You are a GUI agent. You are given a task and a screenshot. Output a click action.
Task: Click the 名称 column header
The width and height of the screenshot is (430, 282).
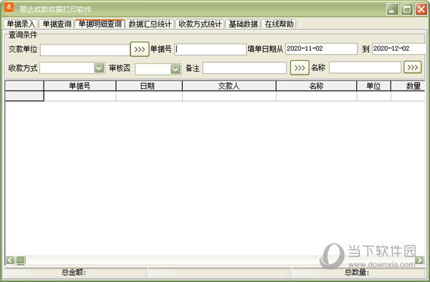[316, 86]
